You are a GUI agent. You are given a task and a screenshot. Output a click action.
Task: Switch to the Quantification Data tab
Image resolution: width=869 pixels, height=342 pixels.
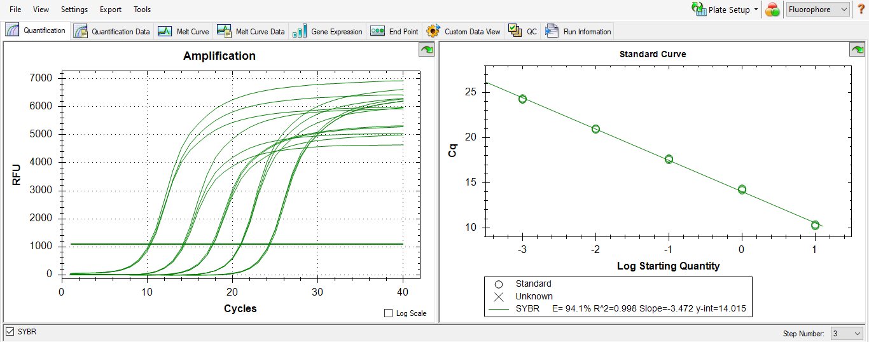click(112, 31)
